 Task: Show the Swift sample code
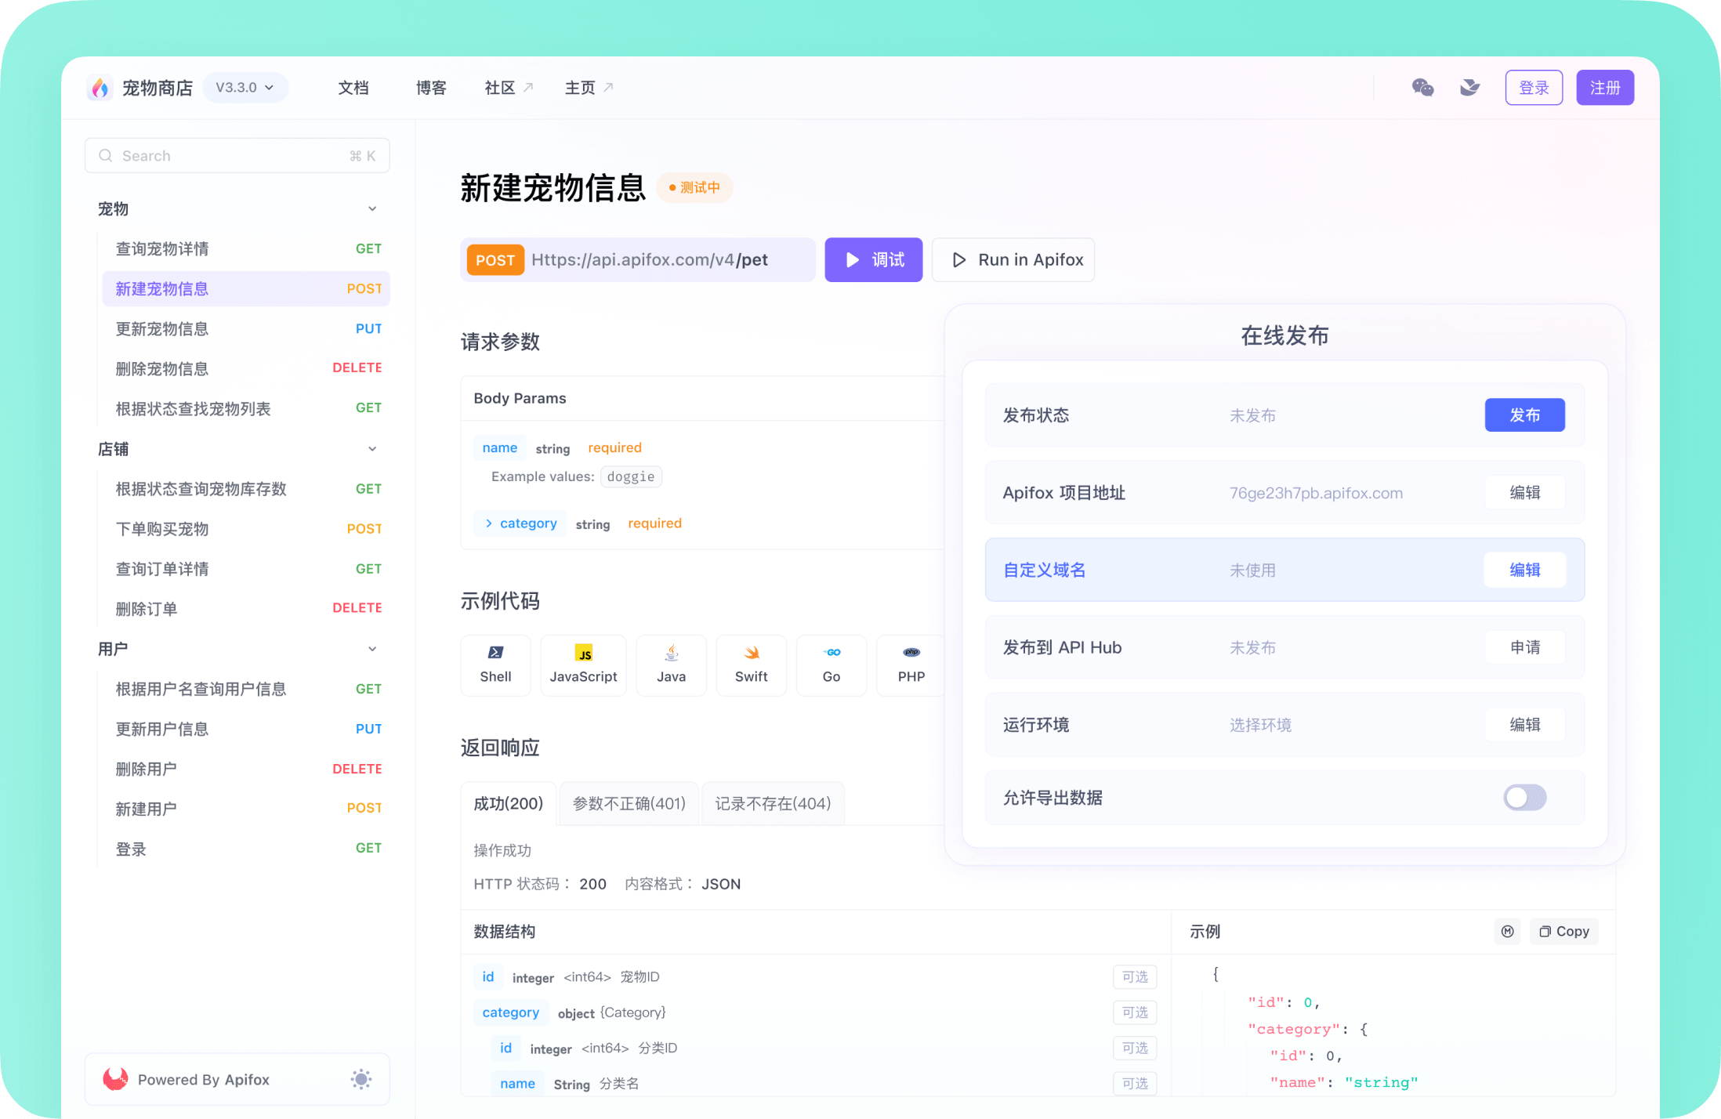[x=751, y=665]
